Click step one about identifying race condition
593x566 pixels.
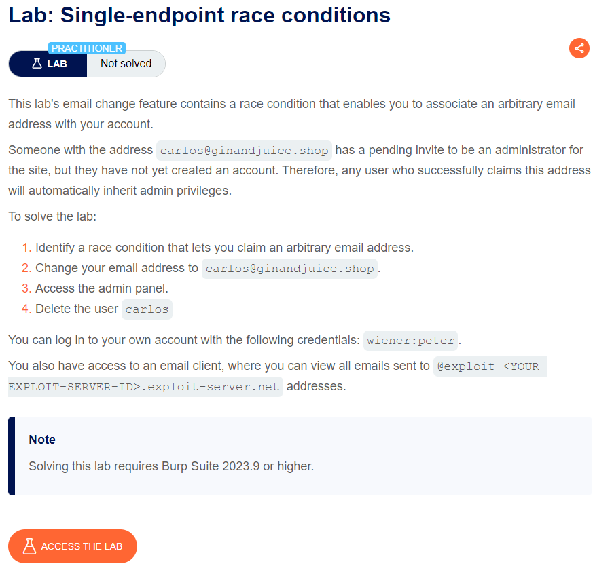tap(224, 248)
